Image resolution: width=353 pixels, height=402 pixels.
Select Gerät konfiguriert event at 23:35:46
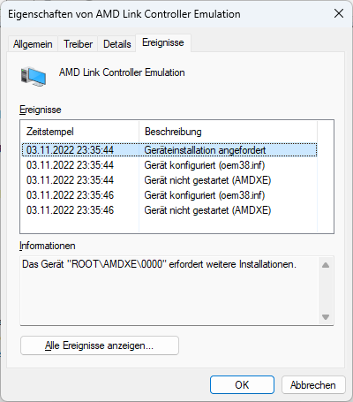169,195
